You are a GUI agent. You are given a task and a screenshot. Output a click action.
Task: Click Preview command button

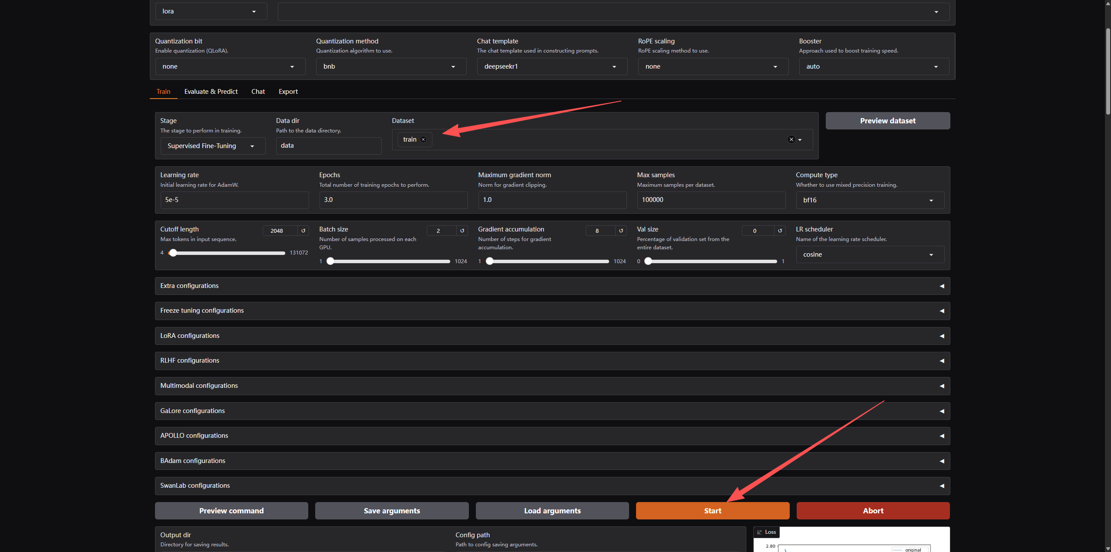(x=231, y=511)
